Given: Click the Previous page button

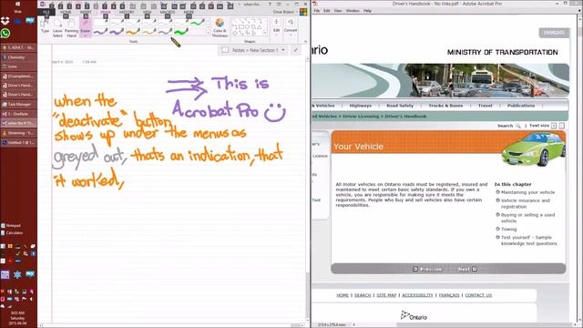Looking at the screenshot, I should (427, 269).
